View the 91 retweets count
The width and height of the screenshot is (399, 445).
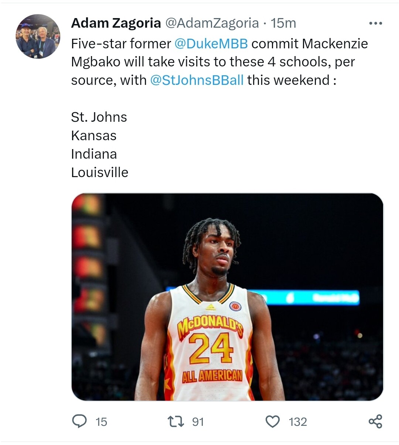pyautogui.click(x=198, y=422)
